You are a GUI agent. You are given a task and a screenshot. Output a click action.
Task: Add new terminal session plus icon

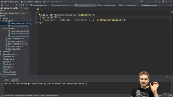pos(2,80)
